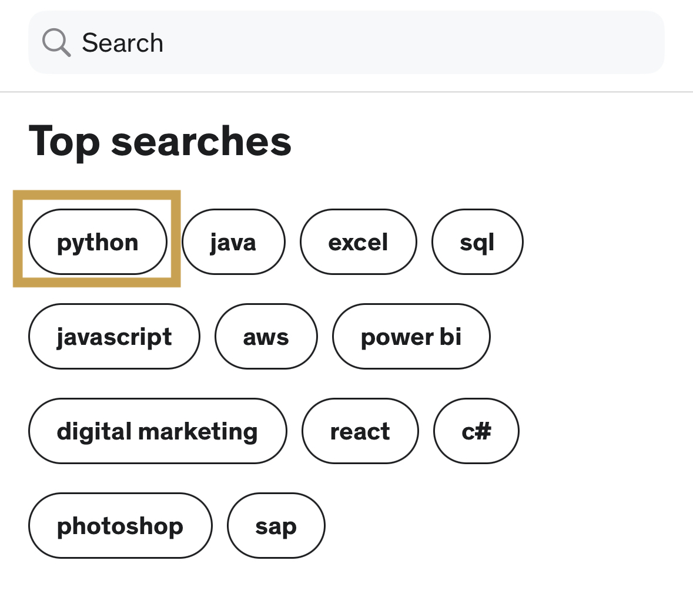Choose the java search suggestion

pyautogui.click(x=233, y=242)
